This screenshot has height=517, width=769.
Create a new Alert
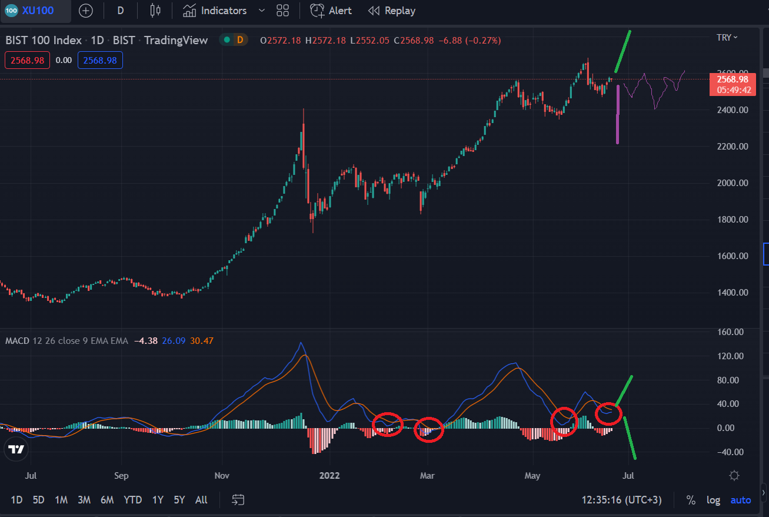tap(331, 11)
